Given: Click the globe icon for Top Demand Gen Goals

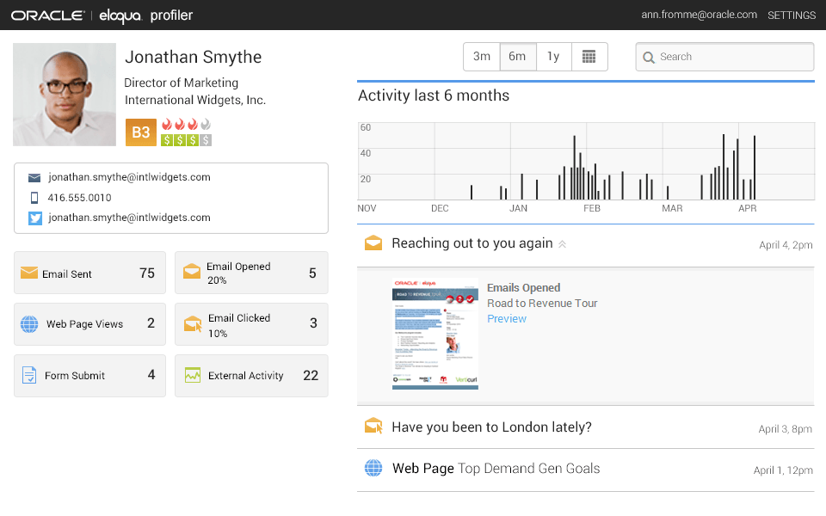Looking at the screenshot, I should [x=373, y=468].
